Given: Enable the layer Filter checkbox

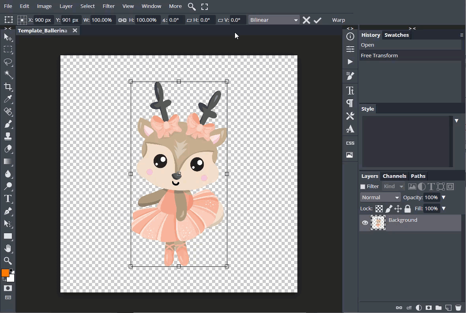Looking at the screenshot, I should click(363, 187).
